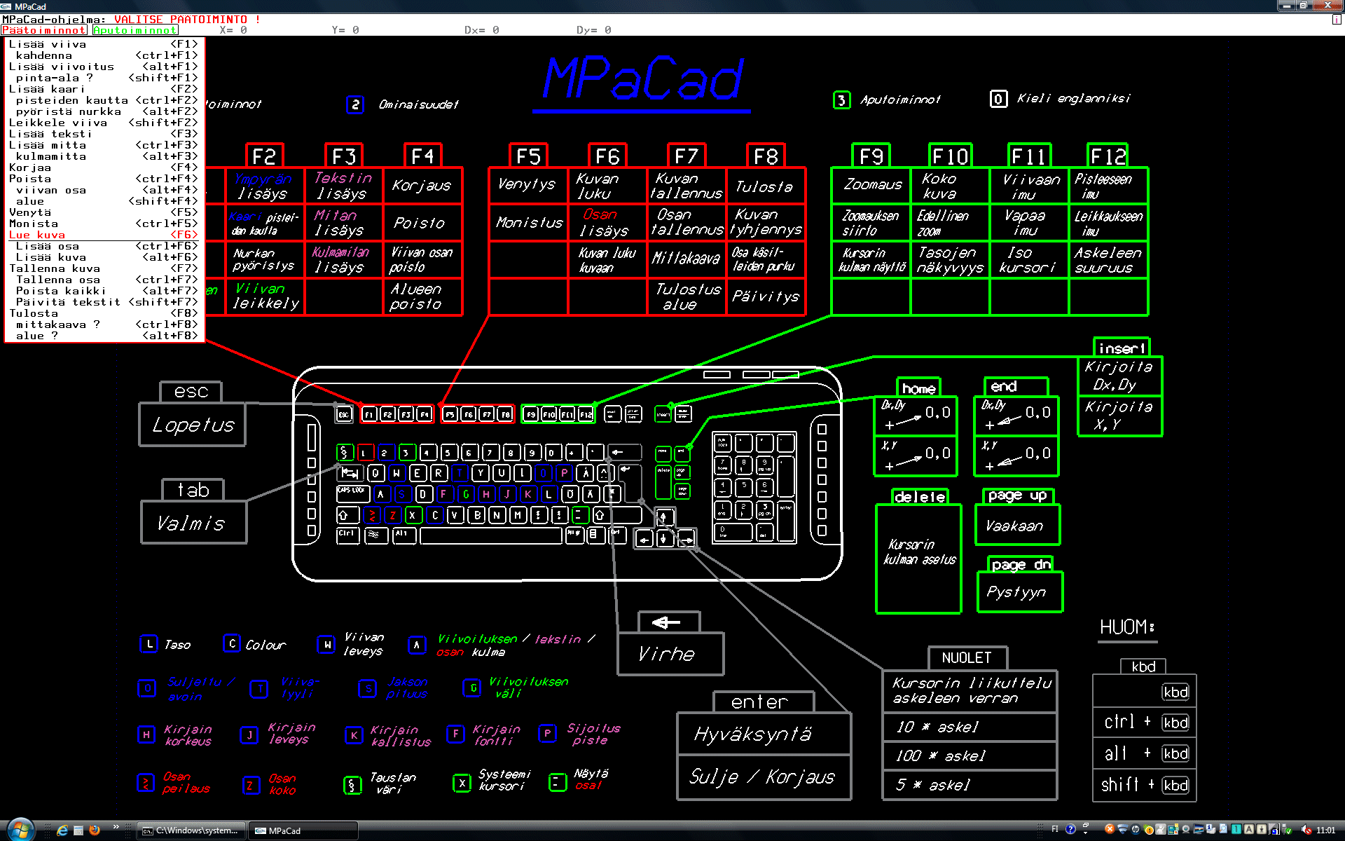Image resolution: width=1345 pixels, height=841 pixels.
Task: Click the green '-' Näytä osat key icon
Action: (x=558, y=782)
